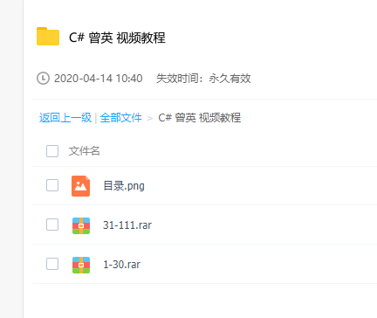Screen dimensions: 377x318
Task: Open the 全部文件 breadcrumb link
Action: pos(120,118)
